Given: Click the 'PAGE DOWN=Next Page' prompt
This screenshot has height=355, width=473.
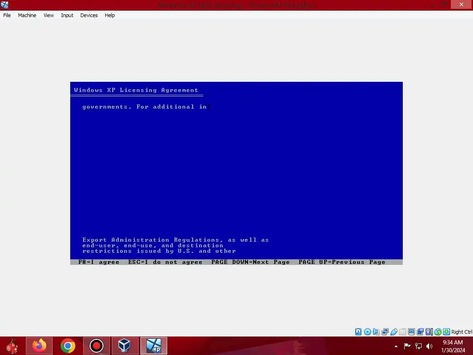Looking at the screenshot, I should coord(250,262).
